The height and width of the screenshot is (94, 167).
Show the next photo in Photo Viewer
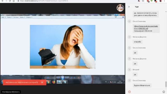point(67,78)
